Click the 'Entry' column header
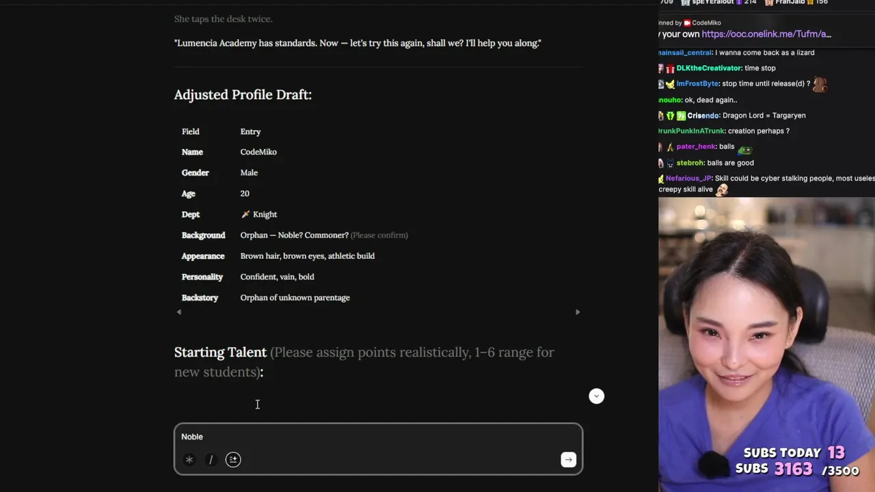 point(250,132)
